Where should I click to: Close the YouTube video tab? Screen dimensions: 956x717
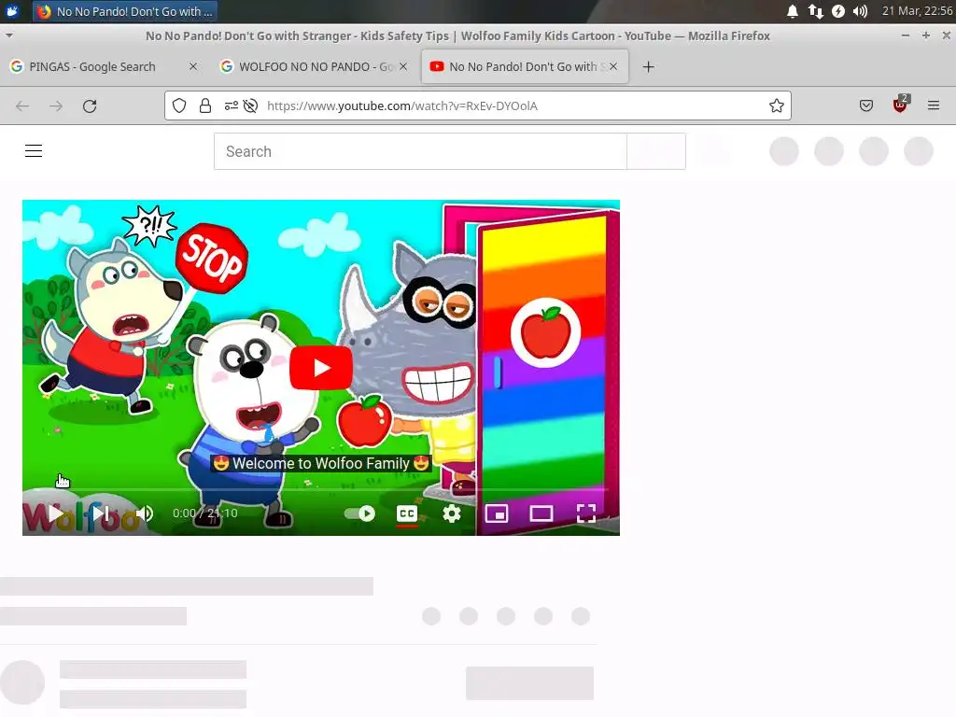613,66
